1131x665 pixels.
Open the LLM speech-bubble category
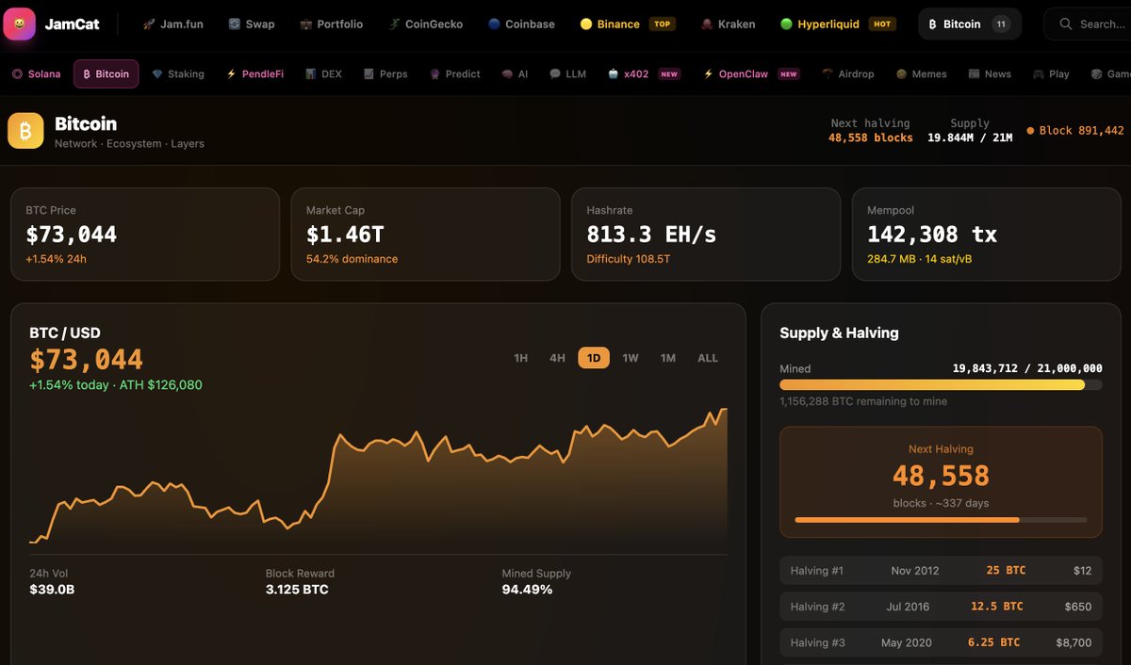click(568, 73)
